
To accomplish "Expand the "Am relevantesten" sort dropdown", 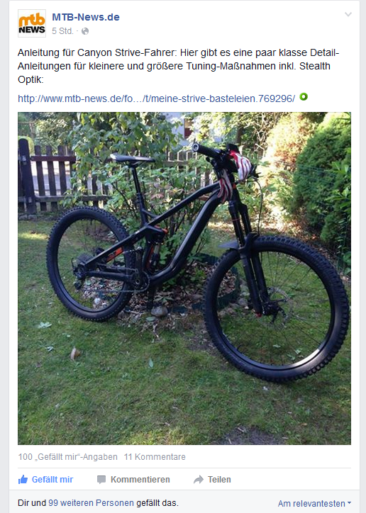I will pos(314,503).
